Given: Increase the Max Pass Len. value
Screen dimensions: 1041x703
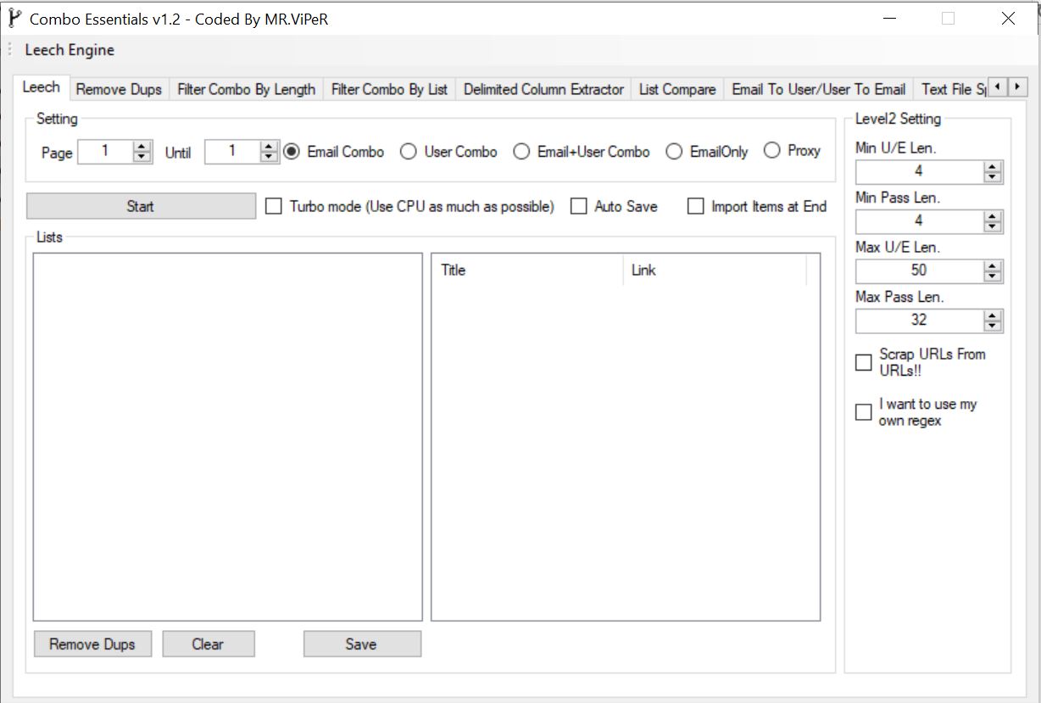Looking at the screenshot, I should tap(992, 315).
